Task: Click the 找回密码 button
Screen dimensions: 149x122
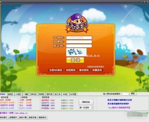Action: pyautogui.click(x=71, y=70)
